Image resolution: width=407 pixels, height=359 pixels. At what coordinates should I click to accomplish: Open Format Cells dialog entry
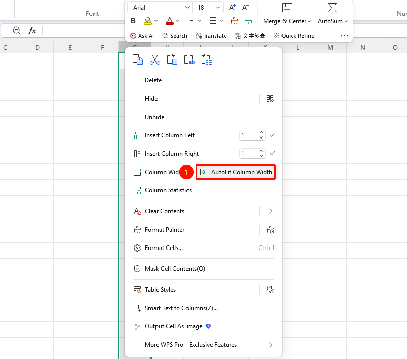203,248
